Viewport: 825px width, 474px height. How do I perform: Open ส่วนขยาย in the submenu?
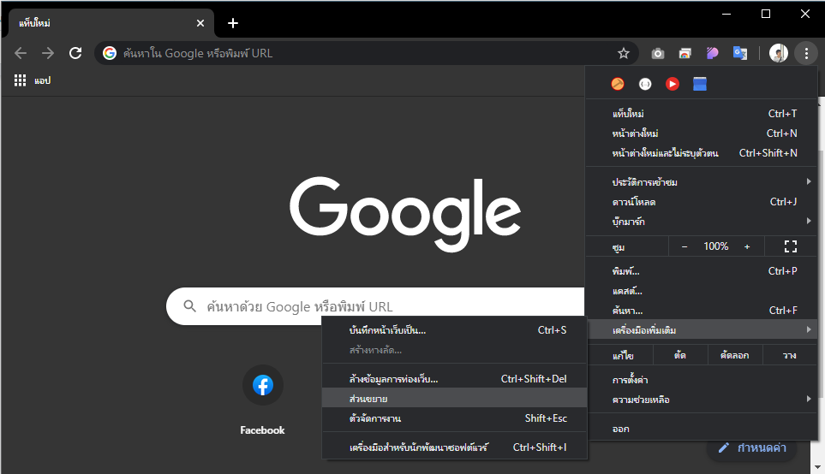pos(455,399)
